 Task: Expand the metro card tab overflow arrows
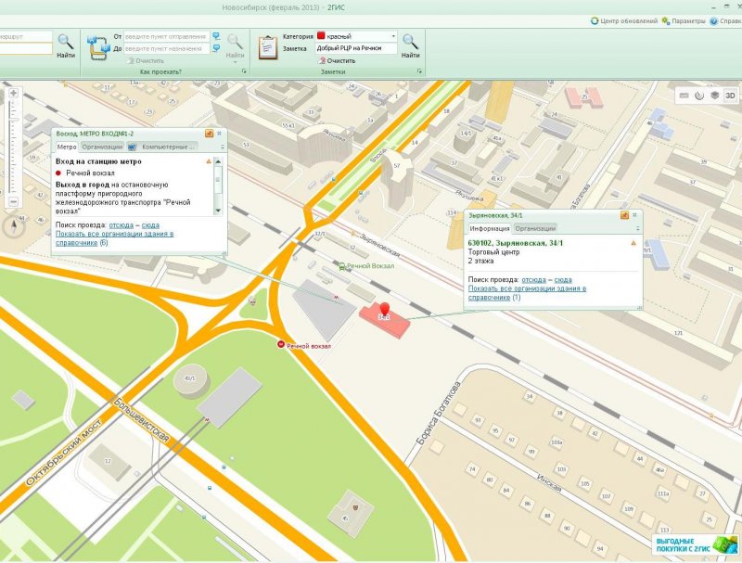tap(222, 147)
